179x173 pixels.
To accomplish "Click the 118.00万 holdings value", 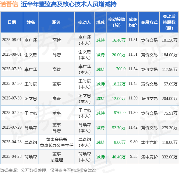I will (x=169, y=142).
